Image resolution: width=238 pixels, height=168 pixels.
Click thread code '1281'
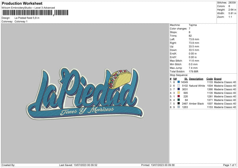coord(210,96)
